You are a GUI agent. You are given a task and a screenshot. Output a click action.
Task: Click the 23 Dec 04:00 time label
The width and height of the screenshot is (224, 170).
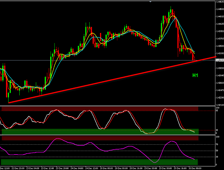click(33, 169)
